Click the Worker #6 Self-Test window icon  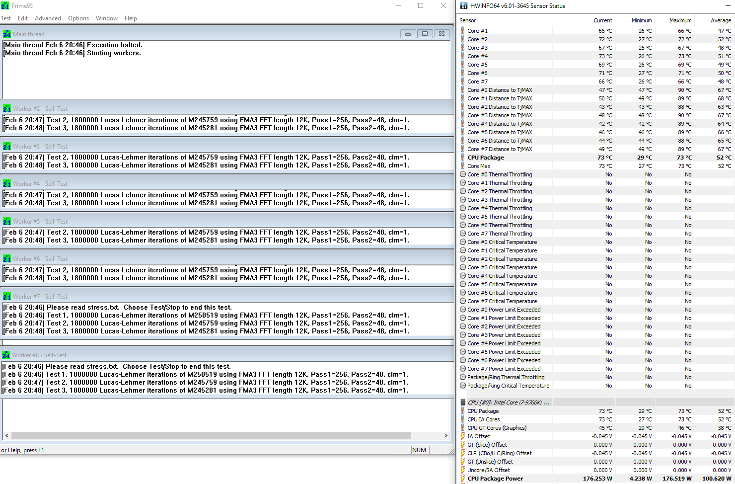[x=7, y=258]
